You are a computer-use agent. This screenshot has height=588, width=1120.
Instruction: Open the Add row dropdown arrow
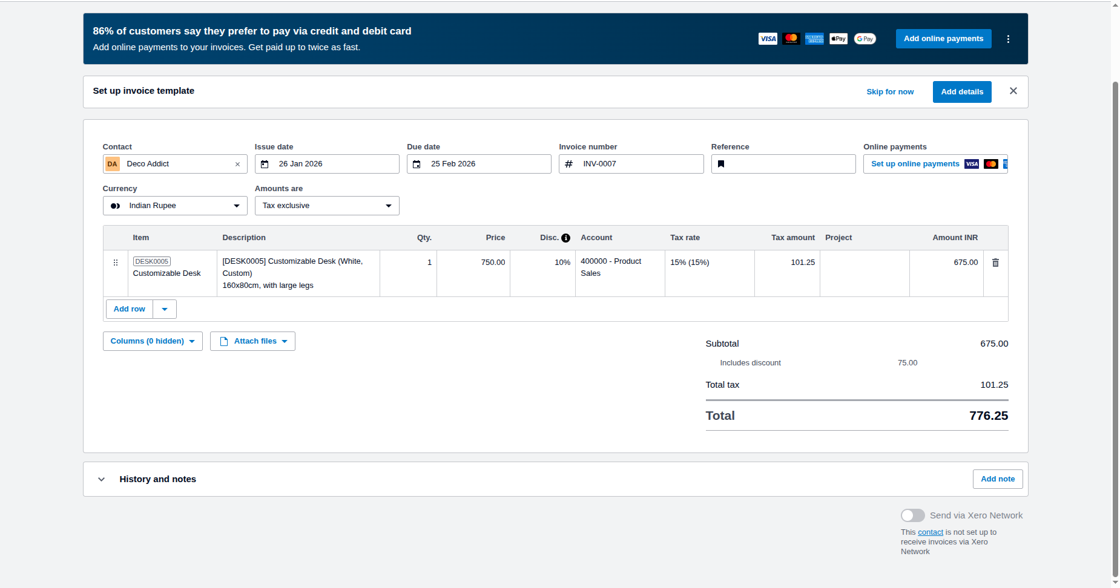(165, 309)
